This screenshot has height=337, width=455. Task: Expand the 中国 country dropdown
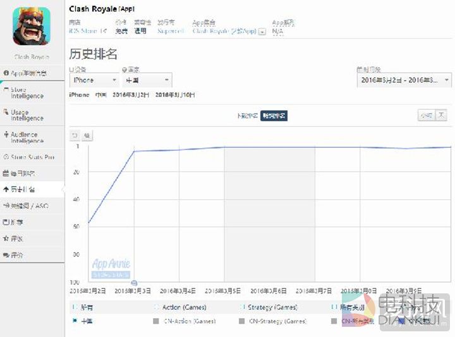pos(147,80)
